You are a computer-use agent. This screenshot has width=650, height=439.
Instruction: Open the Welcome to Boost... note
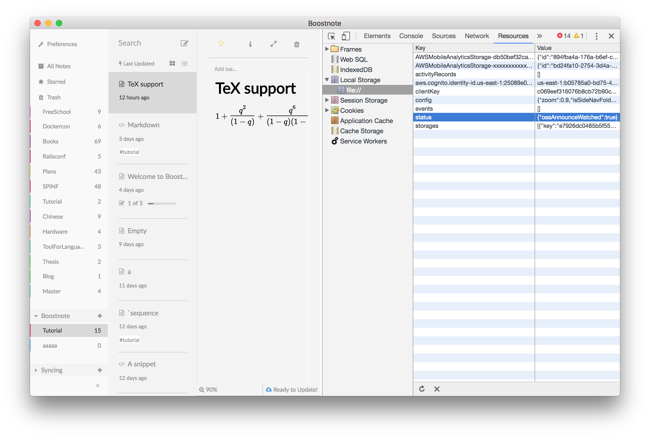(x=152, y=190)
